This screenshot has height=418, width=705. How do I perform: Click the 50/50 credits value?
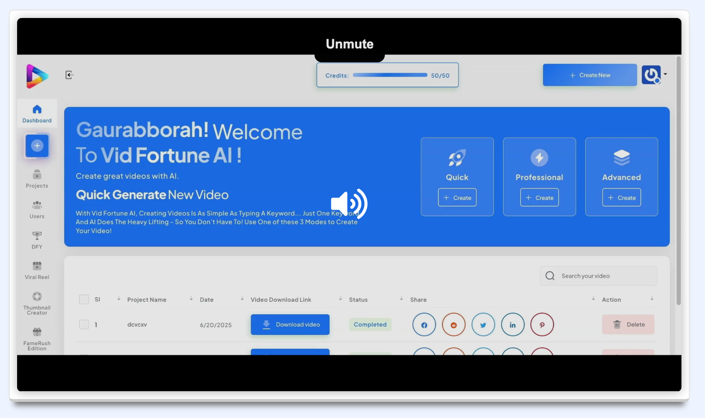point(440,75)
